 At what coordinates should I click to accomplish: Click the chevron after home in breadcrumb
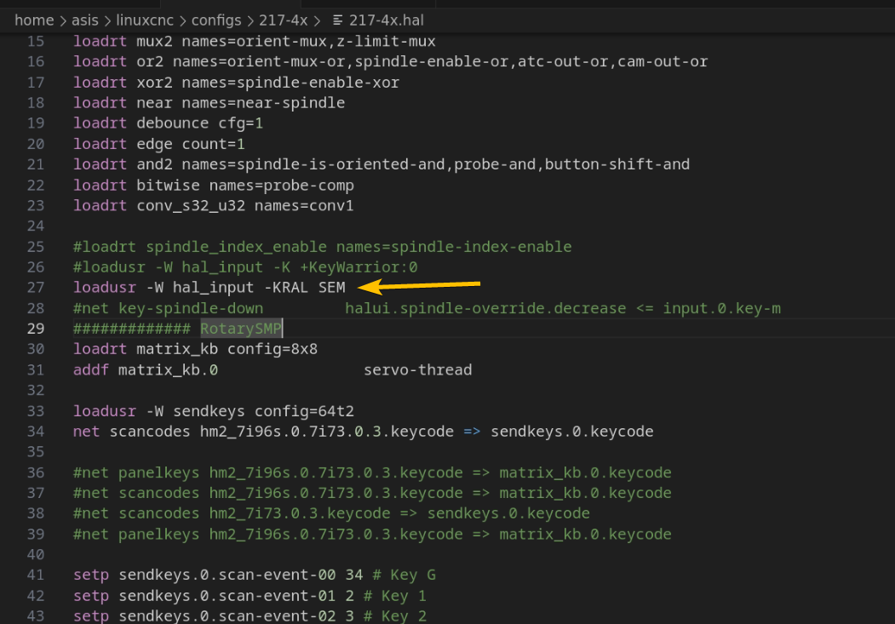pyautogui.click(x=63, y=21)
